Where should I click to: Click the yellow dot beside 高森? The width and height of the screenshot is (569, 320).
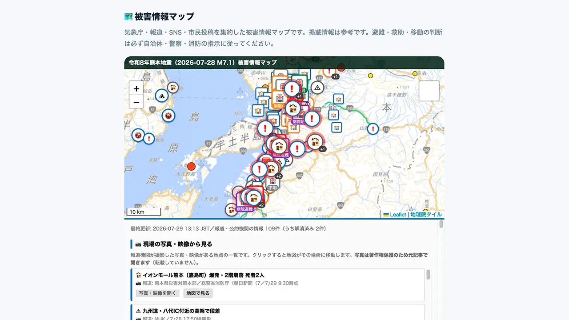click(x=415, y=73)
